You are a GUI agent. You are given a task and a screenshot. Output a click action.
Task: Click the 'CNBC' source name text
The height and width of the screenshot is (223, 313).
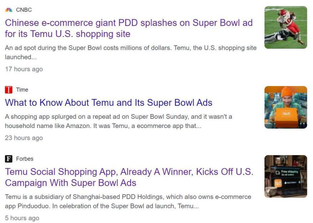click(x=24, y=10)
